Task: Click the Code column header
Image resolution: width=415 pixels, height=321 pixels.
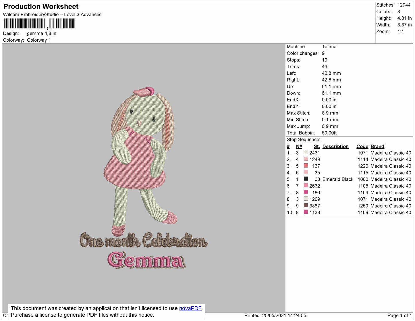Action: tap(362, 146)
